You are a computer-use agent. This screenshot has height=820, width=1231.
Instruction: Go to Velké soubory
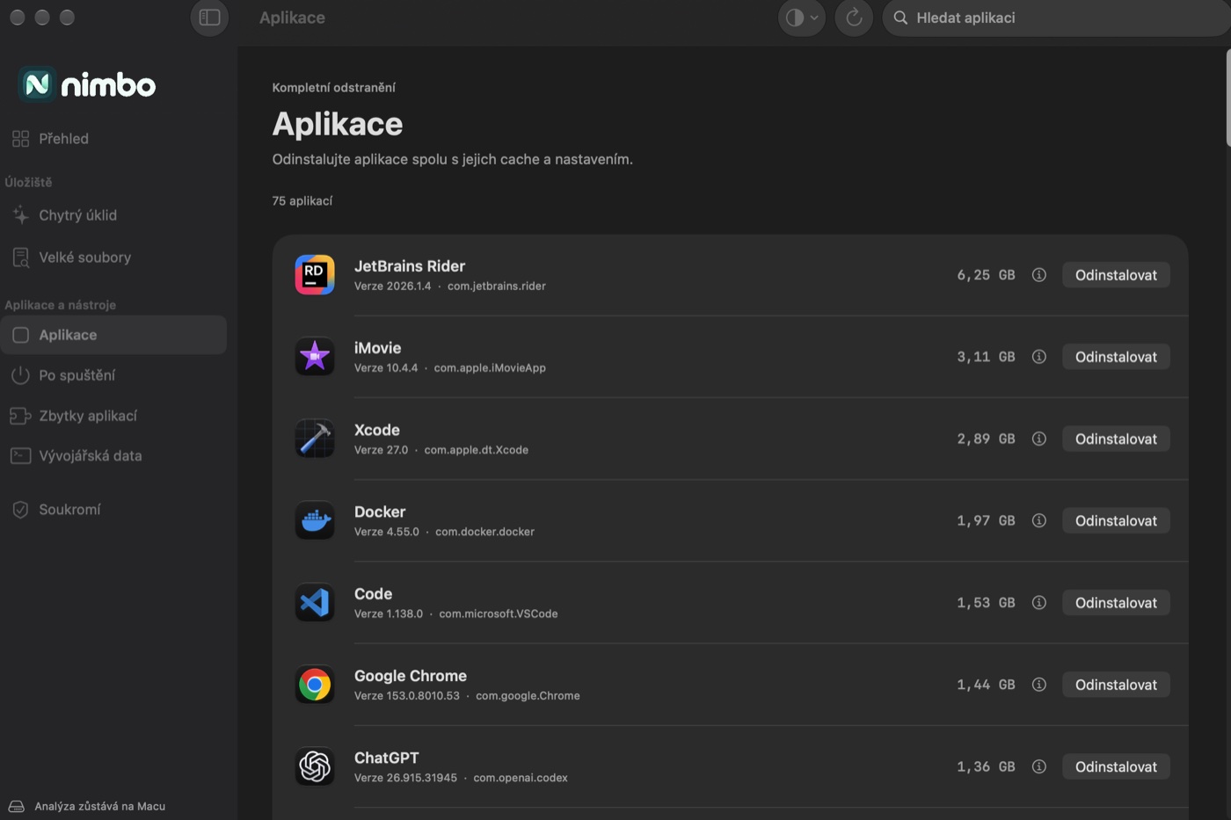coord(113,258)
